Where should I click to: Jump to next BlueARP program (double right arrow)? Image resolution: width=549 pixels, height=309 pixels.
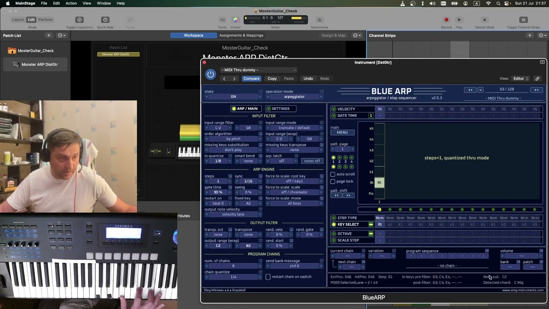[536, 90]
